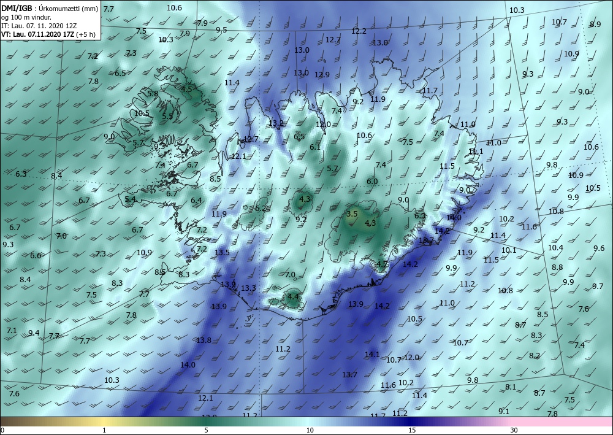This screenshot has height=435, width=613.
Task: Click the map value 8.9
Action: 595,25
